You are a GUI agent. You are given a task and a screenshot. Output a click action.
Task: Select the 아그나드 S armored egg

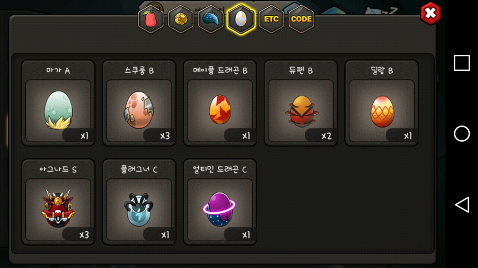58,208
